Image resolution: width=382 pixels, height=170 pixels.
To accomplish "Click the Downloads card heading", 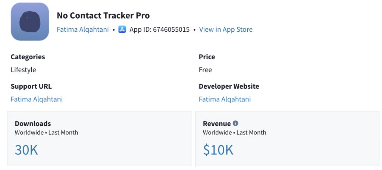I will click(x=33, y=124).
